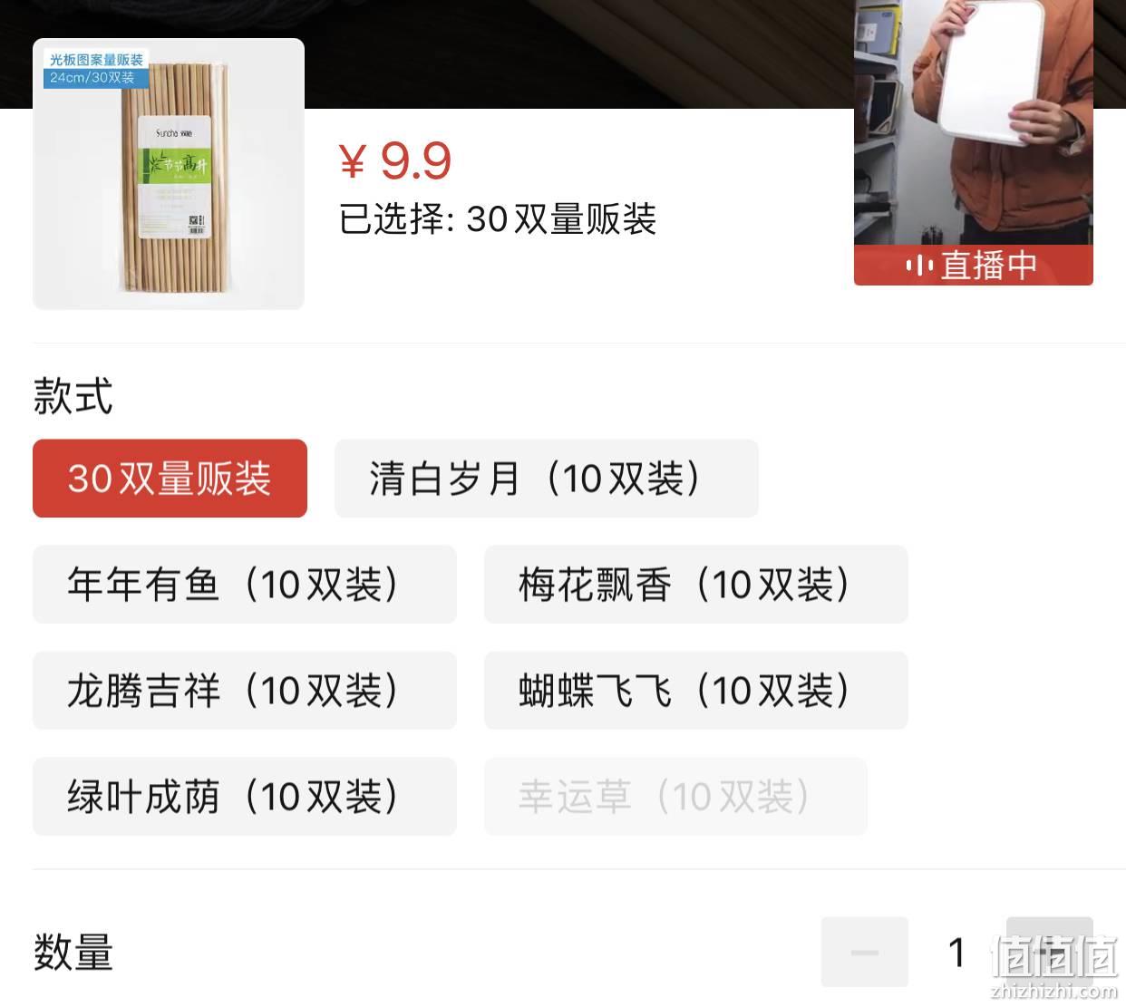The image size is (1126, 1007).
Task: Tap the quantity value 1 field
Action: click(x=957, y=953)
